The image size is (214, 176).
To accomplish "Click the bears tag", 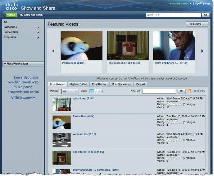I will coord(18,77).
